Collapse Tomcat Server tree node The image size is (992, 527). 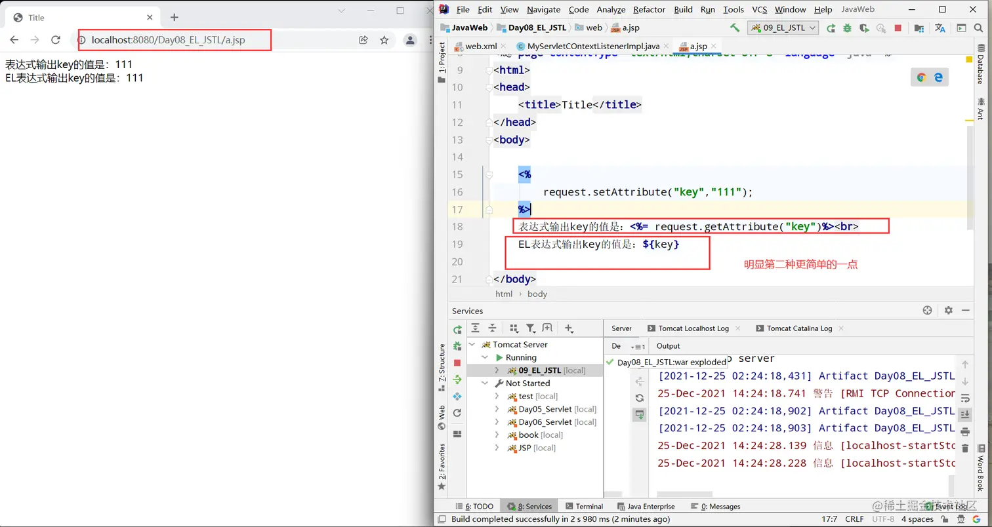[x=472, y=345]
